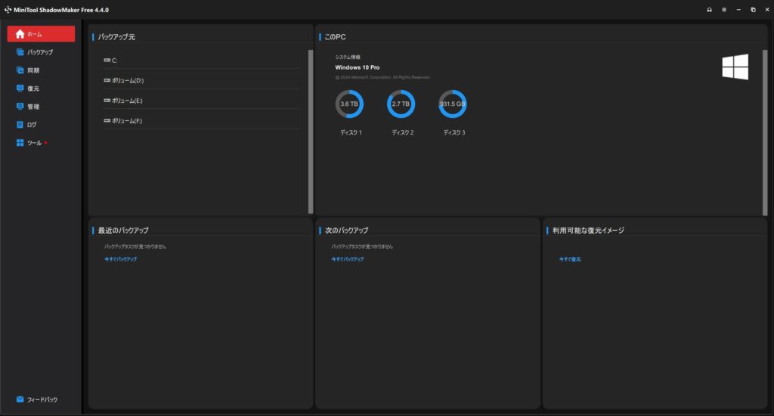This screenshot has height=416, width=774.
Task: Click the Sync (同期) sidebar icon
Action: [20, 70]
